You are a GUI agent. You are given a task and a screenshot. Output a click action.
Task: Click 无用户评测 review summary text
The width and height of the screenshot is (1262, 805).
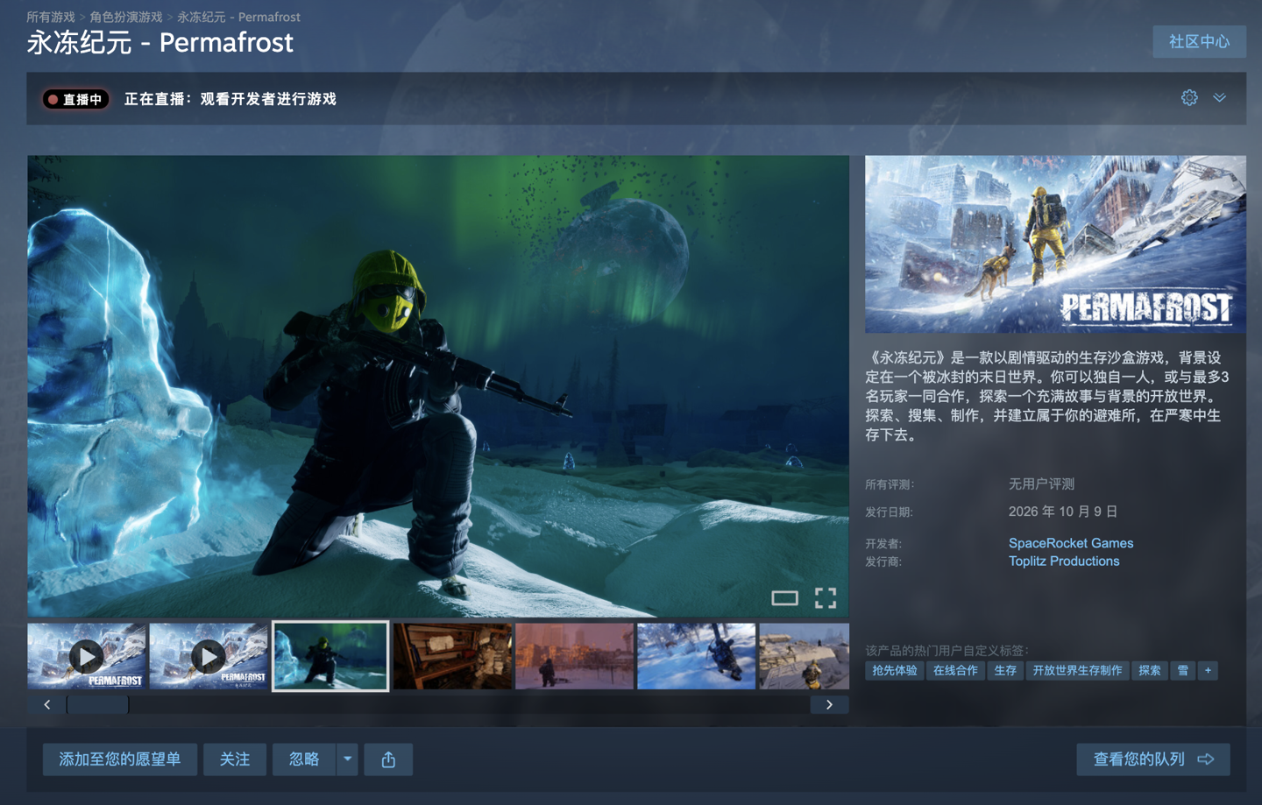(x=1041, y=484)
